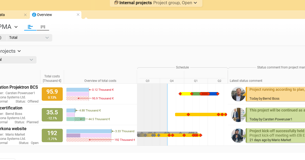Click the last milestone diamond of Projektron BCS schedule
Screen dimensions: 305x160
(218, 94)
